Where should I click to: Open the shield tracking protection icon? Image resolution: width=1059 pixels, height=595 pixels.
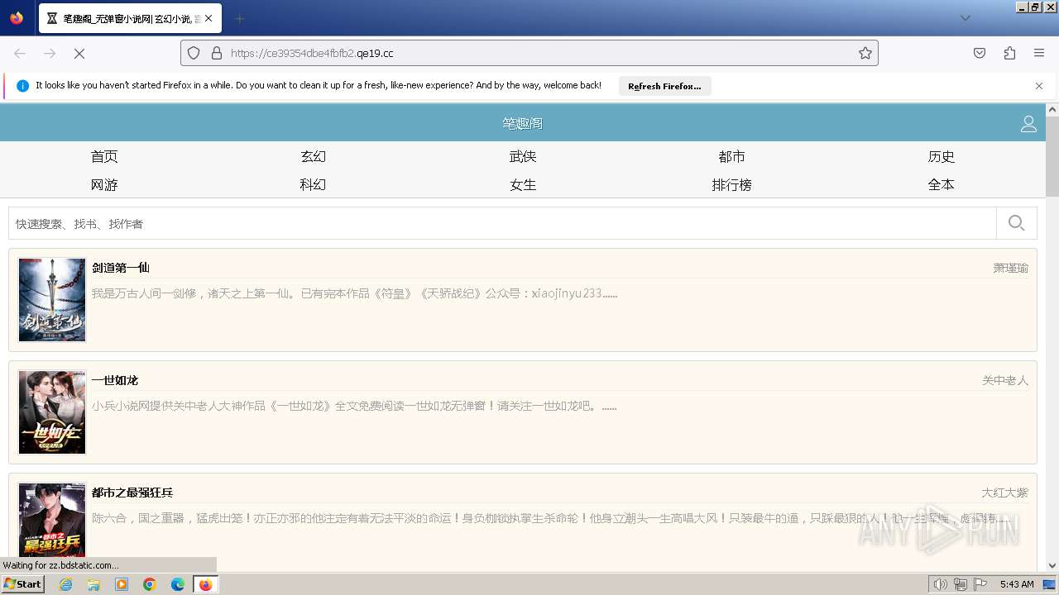click(194, 53)
